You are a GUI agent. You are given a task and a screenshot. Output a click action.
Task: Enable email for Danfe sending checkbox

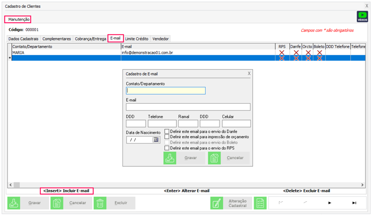tap(167, 131)
